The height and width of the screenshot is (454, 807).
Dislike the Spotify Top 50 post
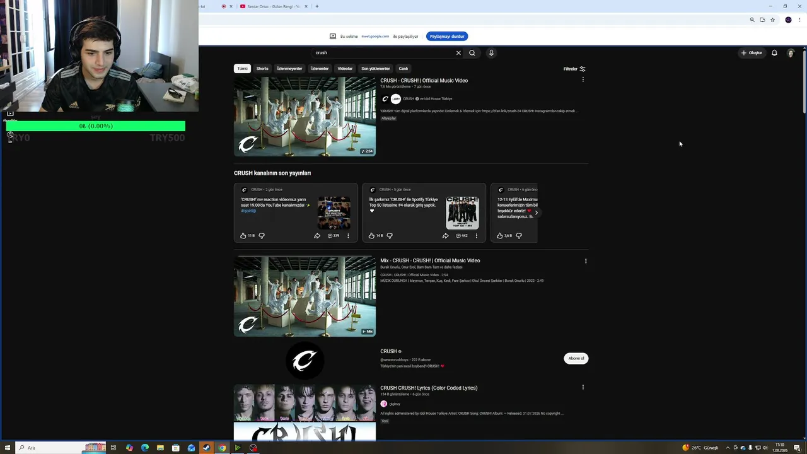[x=390, y=236]
